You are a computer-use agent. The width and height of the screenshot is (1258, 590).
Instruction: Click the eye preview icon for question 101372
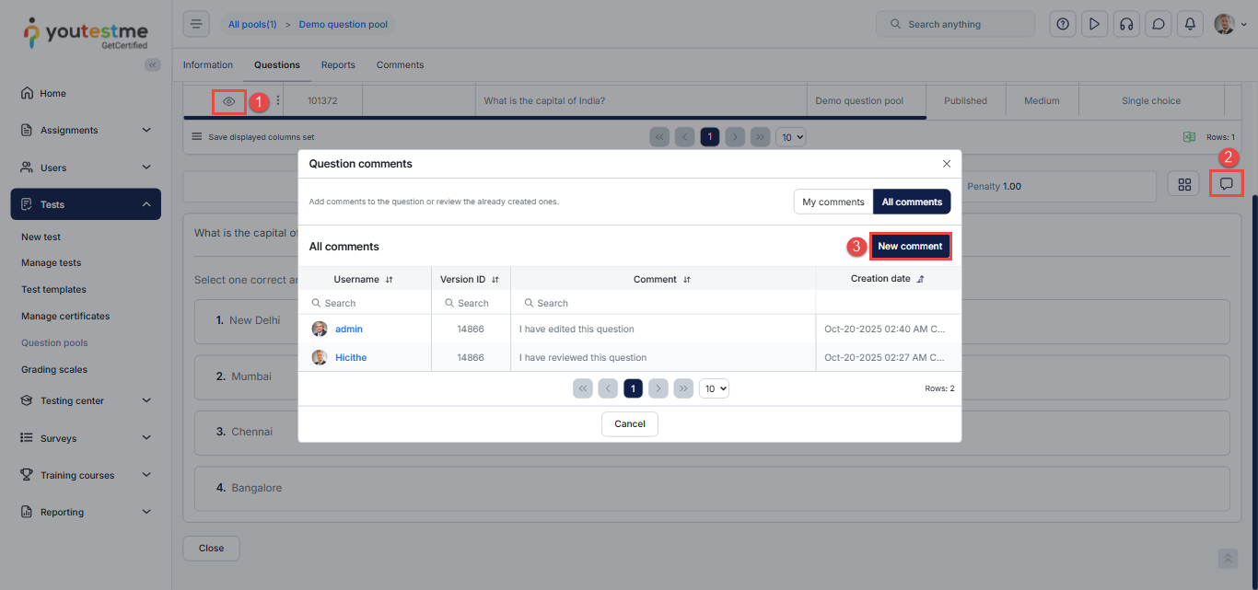pyautogui.click(x=229, y=101)
